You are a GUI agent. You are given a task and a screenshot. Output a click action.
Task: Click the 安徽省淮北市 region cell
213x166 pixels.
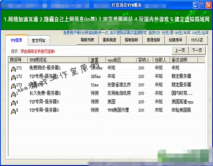tap(119, 85)
